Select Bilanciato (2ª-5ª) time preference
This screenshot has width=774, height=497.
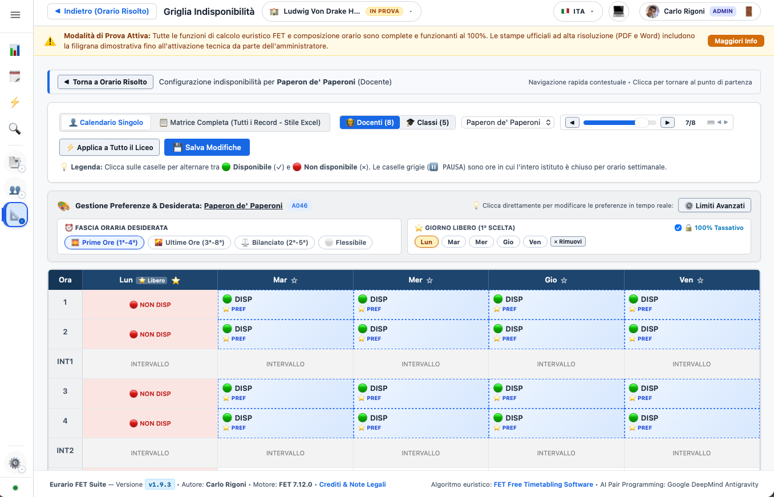pyautogui.click(x=274, y=243)
